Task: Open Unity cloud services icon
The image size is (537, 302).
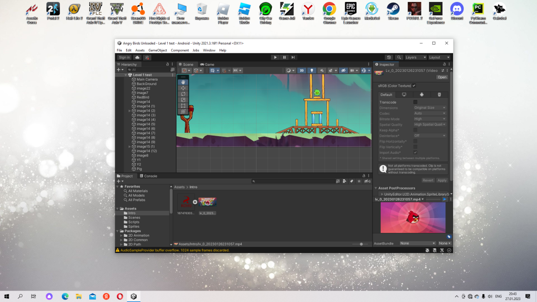Action: pos(137,58)
